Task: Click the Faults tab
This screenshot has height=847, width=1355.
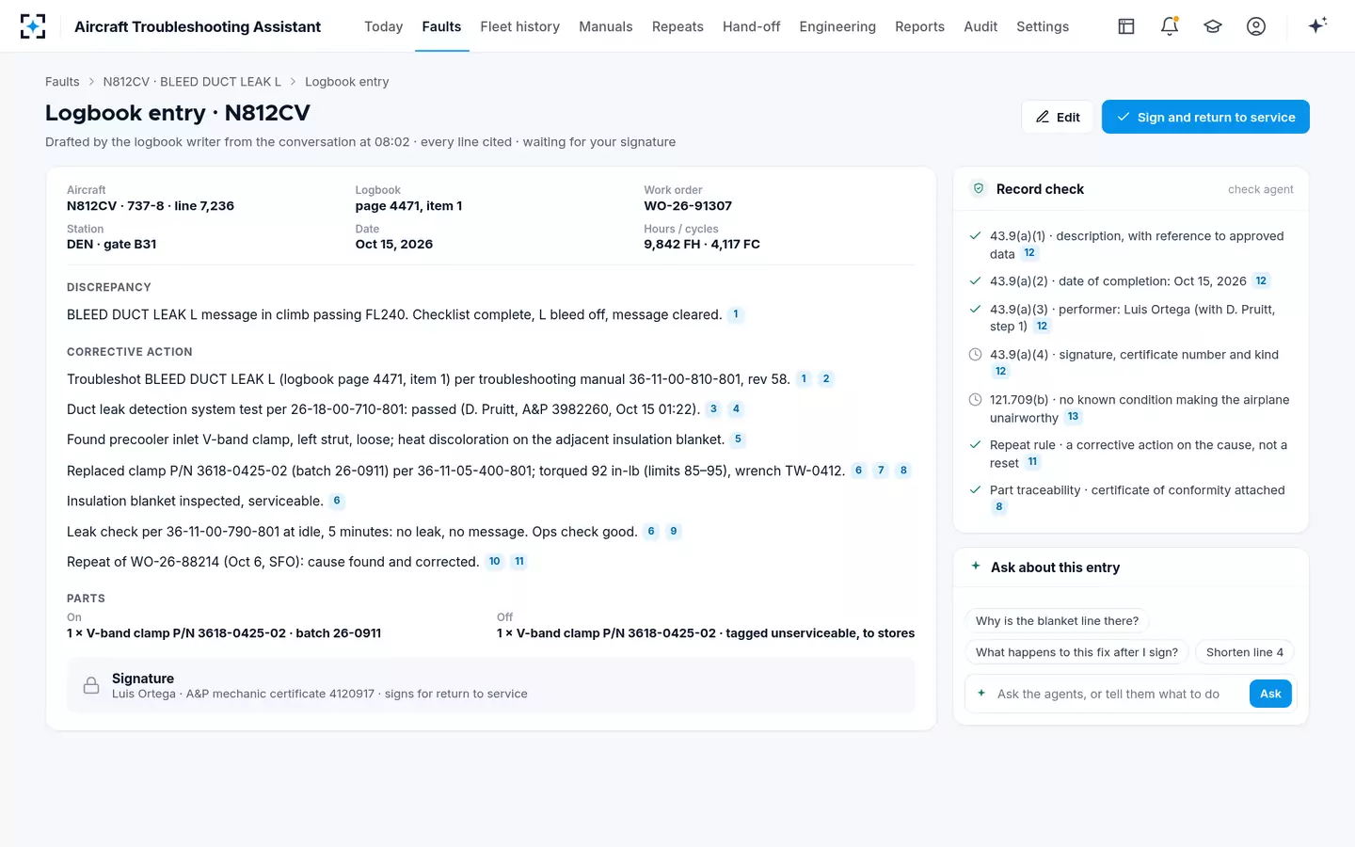Action: pyautogui.click(x=441, y=26)
